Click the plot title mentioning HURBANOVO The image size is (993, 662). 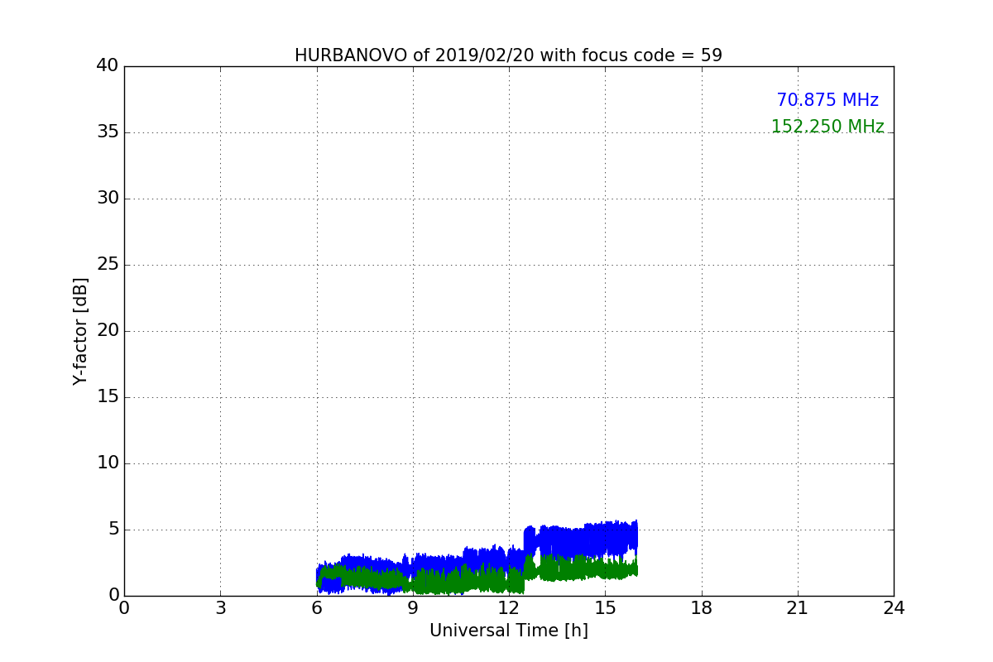coord(508,55)
